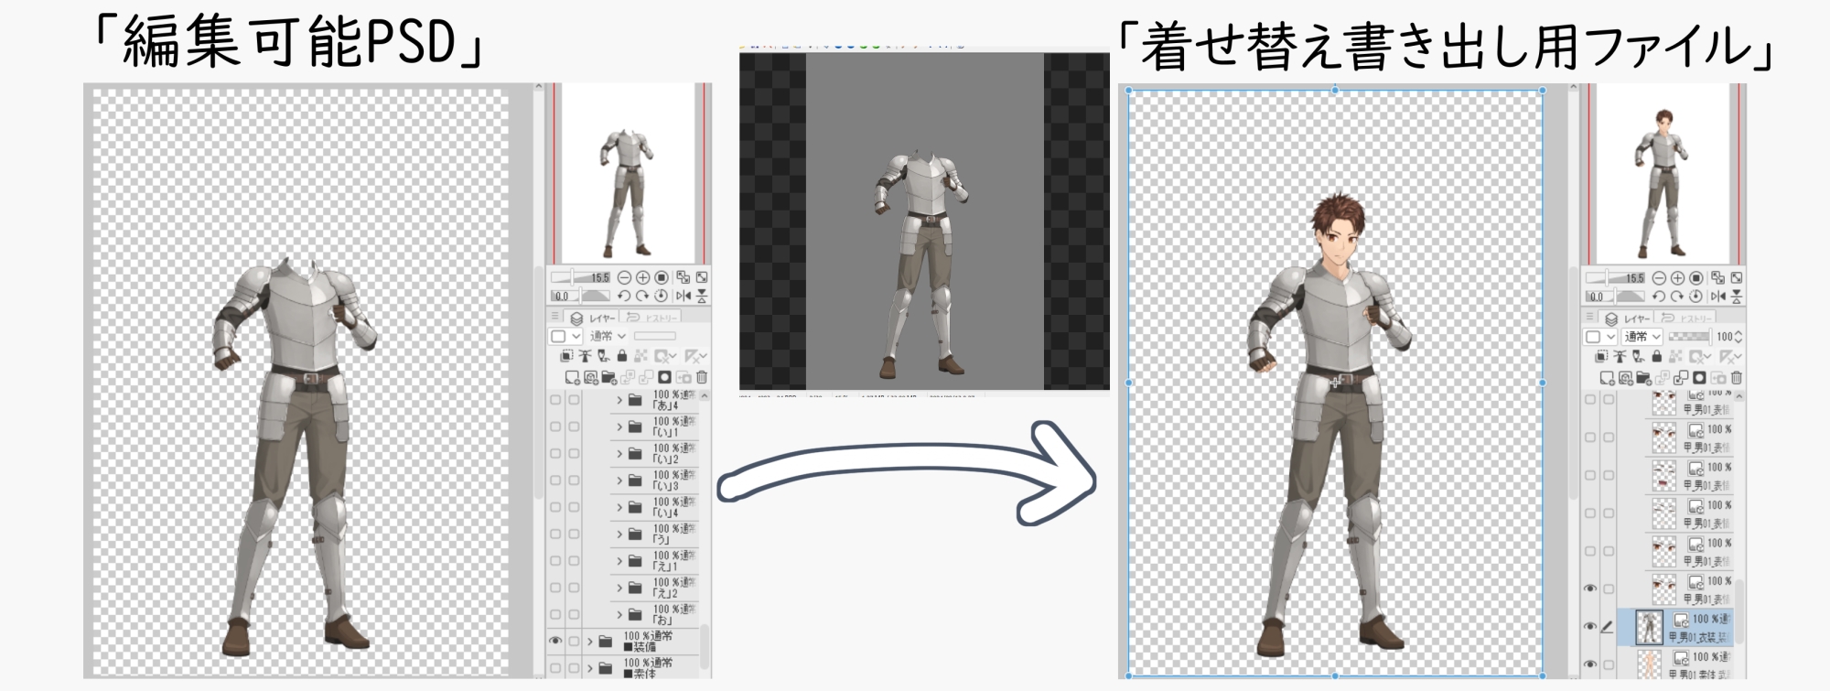The height and width of the screenshot is (691, 1830).
Task: Open layer panel hamburger menu in 編集可能PSD
Action: point(554,317)
